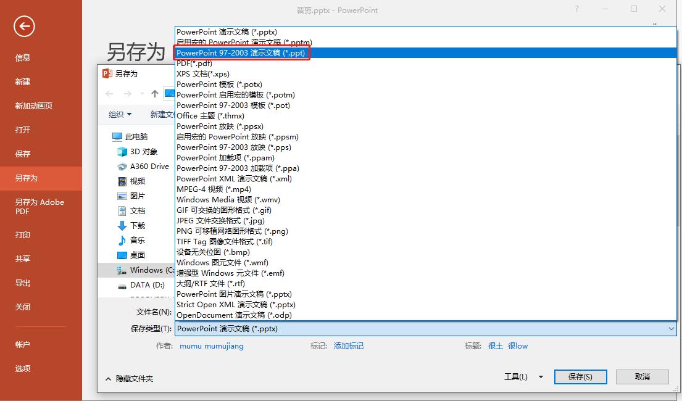
Task: Click the circular back arrow at top left
Action: (x=23, y=27)
